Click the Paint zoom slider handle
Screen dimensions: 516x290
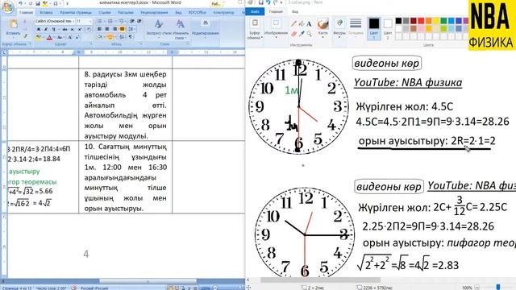coord(498,288)
